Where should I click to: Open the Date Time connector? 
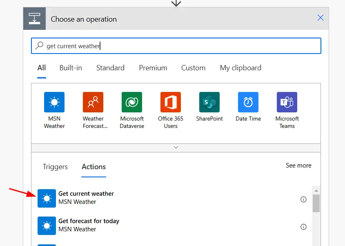click(x=248, y=102)
